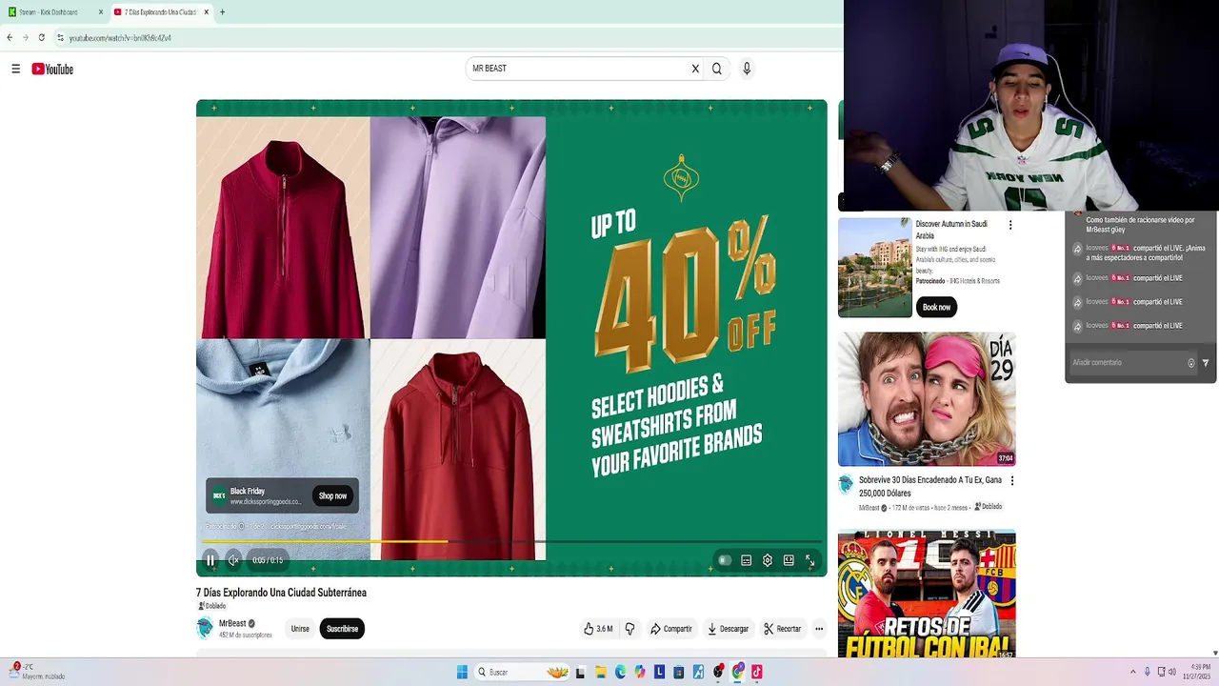Screen dimensions: 1219x686
Task: Open the TikTok taskbar icon
Action: (757, 672)
